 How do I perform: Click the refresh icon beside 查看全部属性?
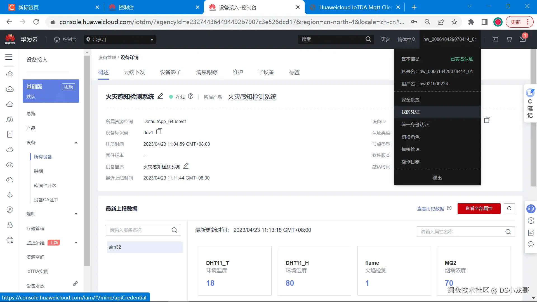pyautogui.click(x=509, y=209)
